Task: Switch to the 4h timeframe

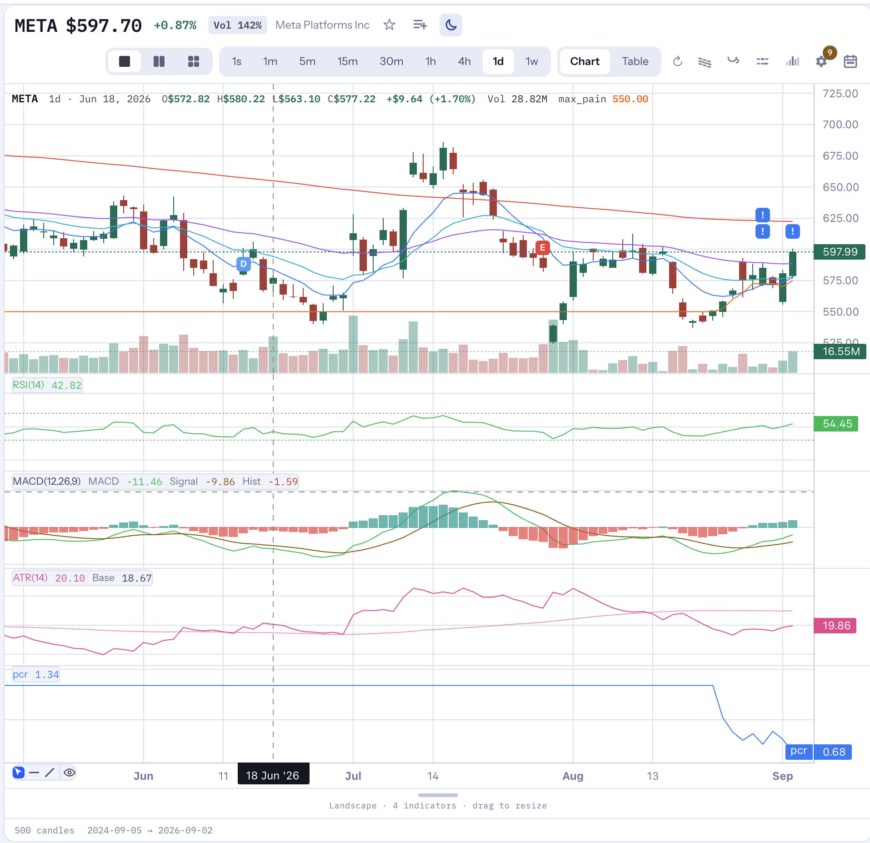Action: point(464,61)
